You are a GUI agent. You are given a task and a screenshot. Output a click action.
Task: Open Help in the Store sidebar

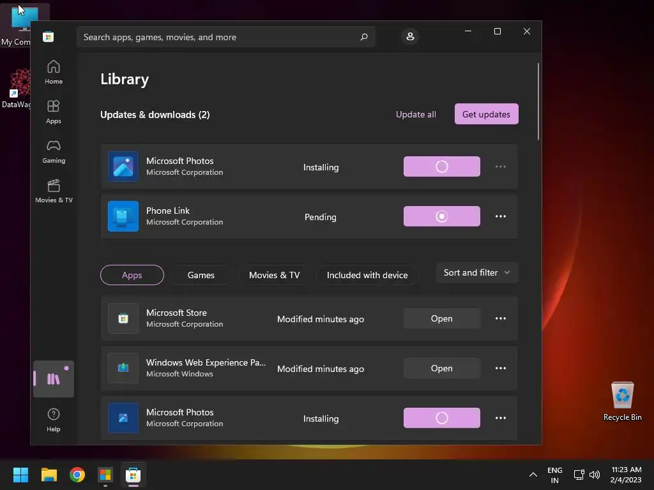[54, 420]
